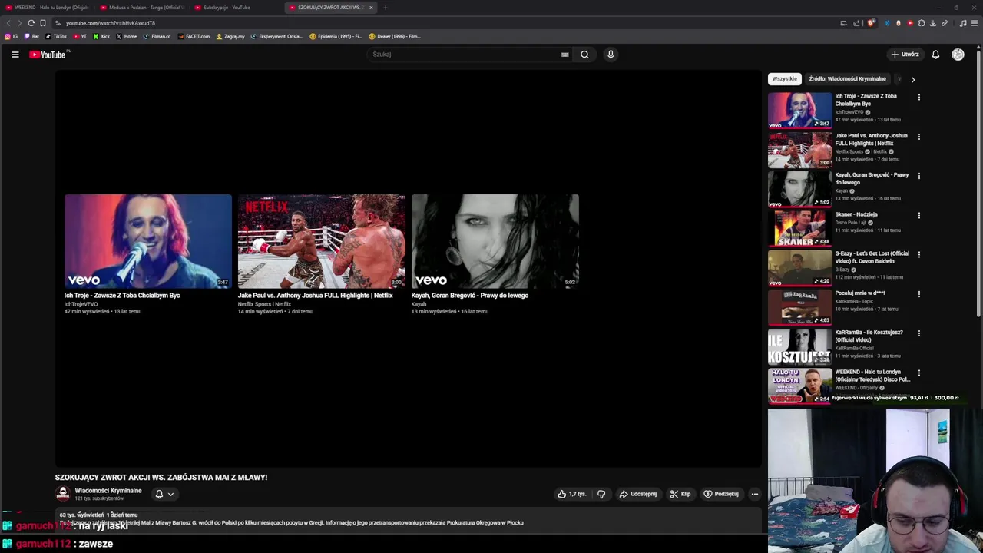Select the Wszystkie filter chip

[785, 79]
